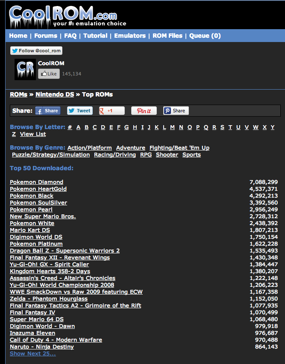Pin the page with Pin it button
This screenshot has height=364, width=285.
[144, 111]
